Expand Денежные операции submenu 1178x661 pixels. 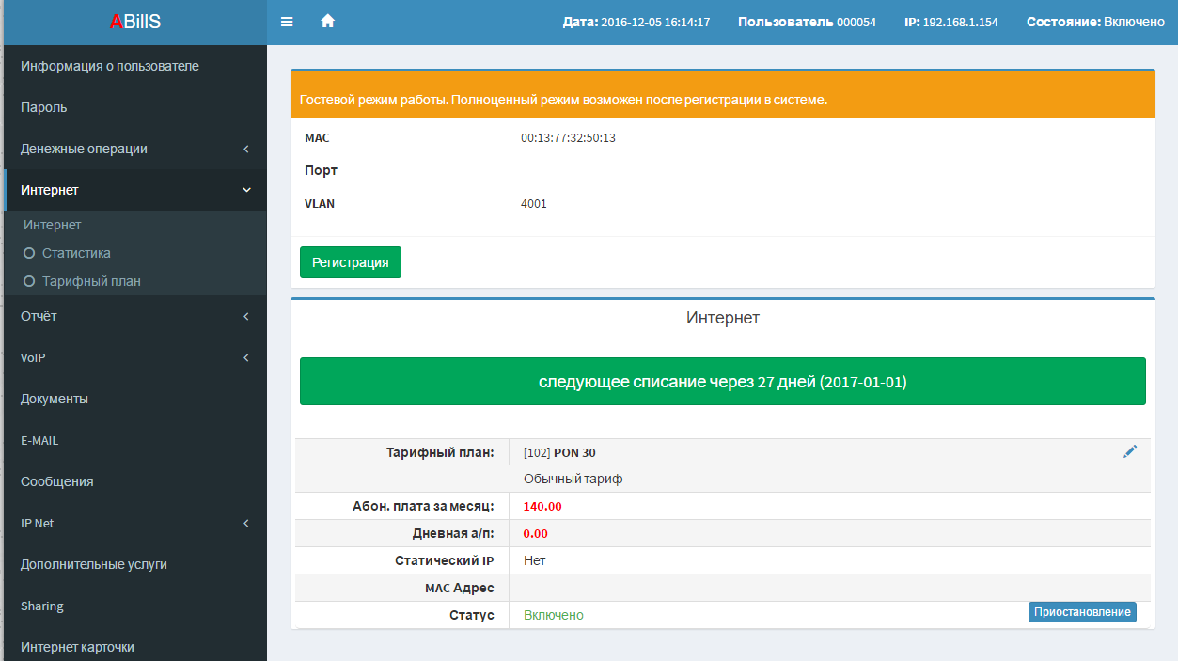coord(134,149)
